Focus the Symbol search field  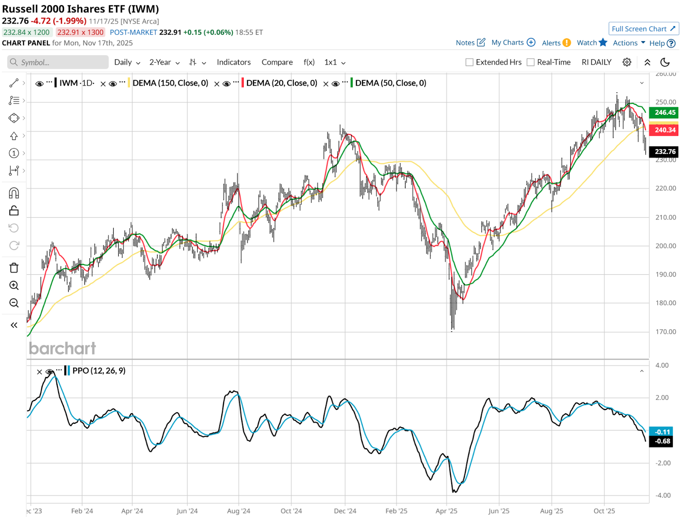tap(58, 62)
